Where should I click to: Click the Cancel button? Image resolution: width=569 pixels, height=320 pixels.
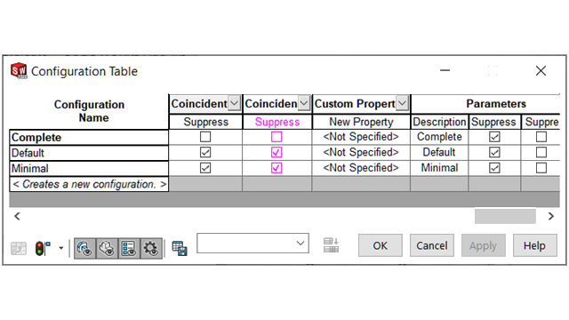(x=432, y=245)
